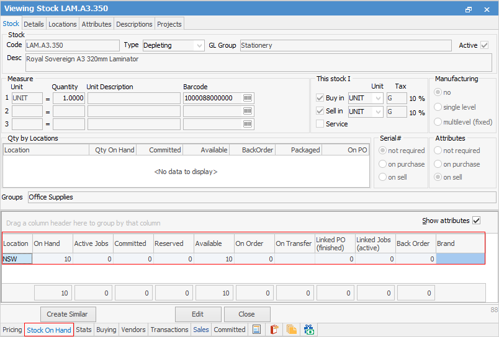Restore the stock window size
499x337 pixels.
pyautogui.click(x=469, y=9)
